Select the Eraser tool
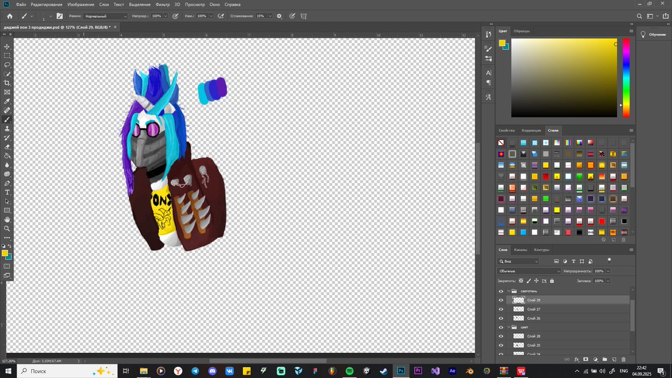Screen dimensions: 672x378 (x=7, y=147)
